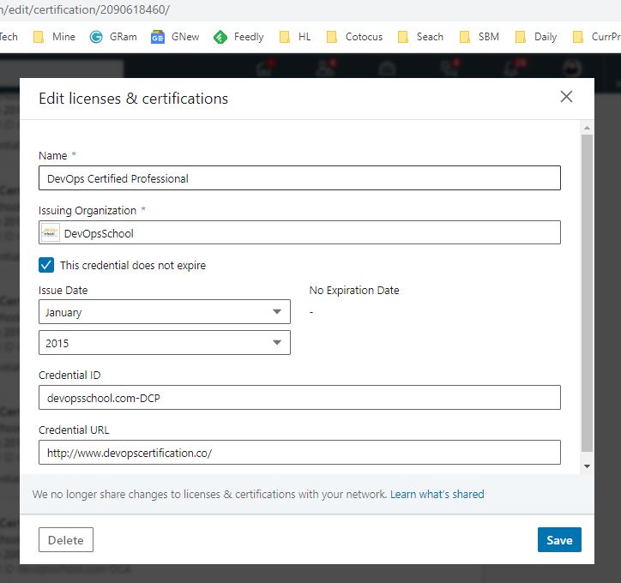Open the Seach bookmarks folder menu
The image size is (621, 583).
tap(419, 37)
